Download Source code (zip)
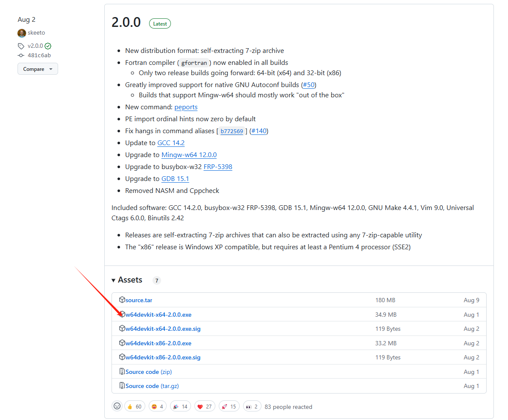This screenshot has width=508, height=420. coord(149,372)
